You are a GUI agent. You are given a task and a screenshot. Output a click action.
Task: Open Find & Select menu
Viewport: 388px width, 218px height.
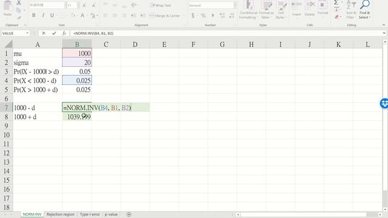click(x=365, y=10)
